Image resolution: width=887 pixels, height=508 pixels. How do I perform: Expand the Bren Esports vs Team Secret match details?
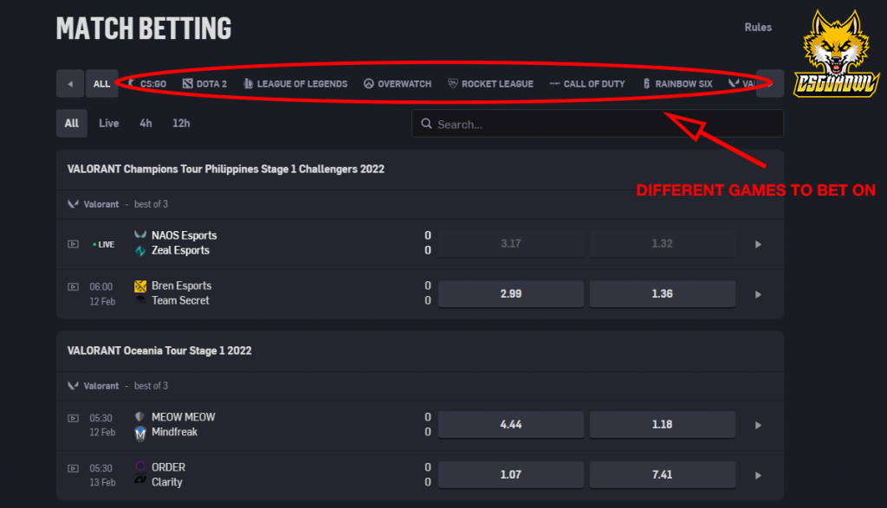click(x=758, y=293)
